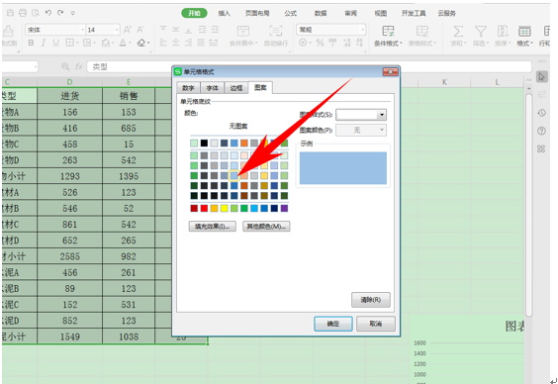Click the Format Painter brush icon
The height and width of the screenshot is (384, 558).
8,32
